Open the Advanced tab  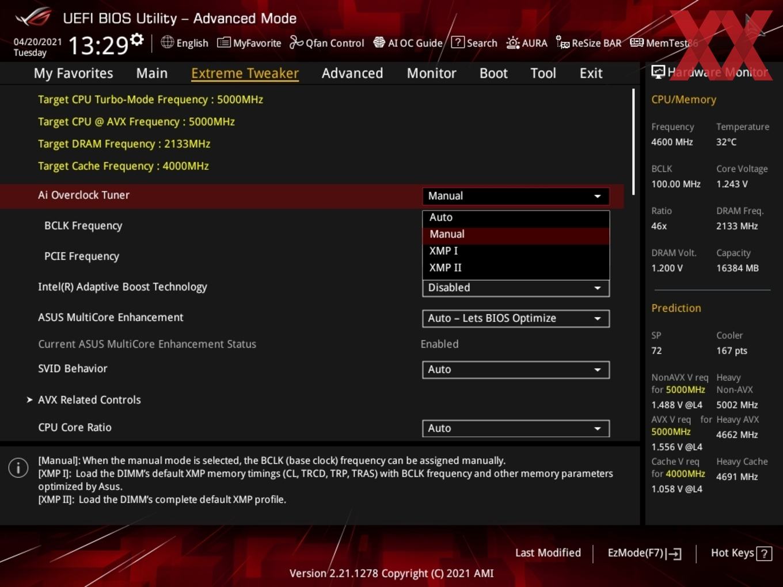(x=352, y=73)
